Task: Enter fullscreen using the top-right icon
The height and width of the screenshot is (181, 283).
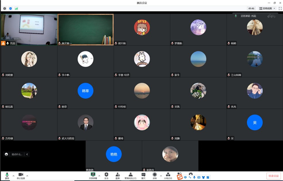Action: (x=280, y=8)
